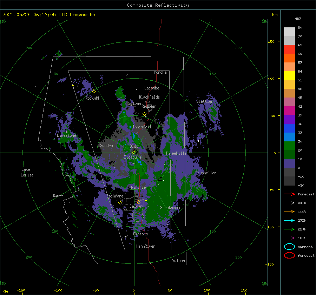
Task: Click the Innisfail town label
Action: click(x=142, y=127)
